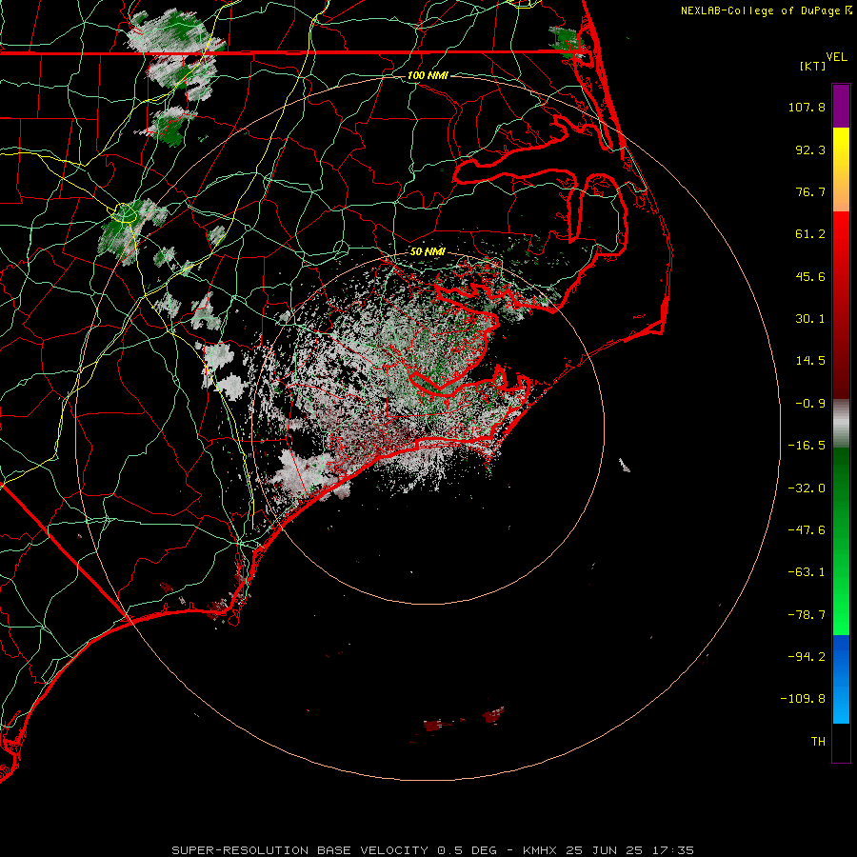Click the blue segment of the color bar
857x857 pixels.
pyautogui.click(x=841, y=679)
